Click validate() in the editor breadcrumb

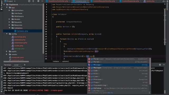(x=65, y=61)
